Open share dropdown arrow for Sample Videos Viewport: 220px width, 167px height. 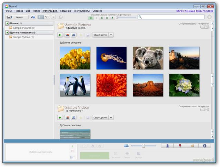click(x=111, y=118)
